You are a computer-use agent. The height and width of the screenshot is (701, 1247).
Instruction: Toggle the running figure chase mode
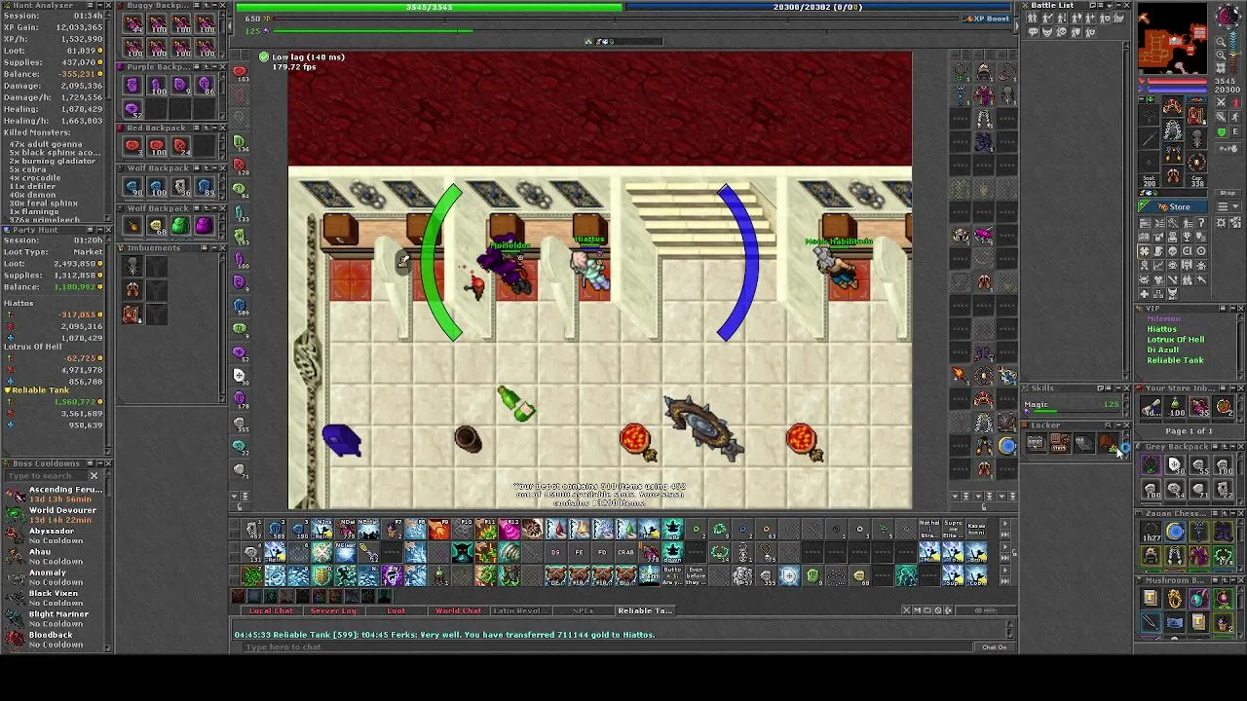coord(1235,117)
